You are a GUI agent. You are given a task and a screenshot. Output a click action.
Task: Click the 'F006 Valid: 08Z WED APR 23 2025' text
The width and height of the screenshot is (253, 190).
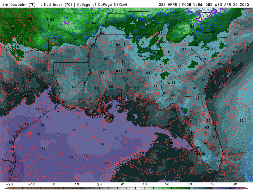click(x=216, y=4)
